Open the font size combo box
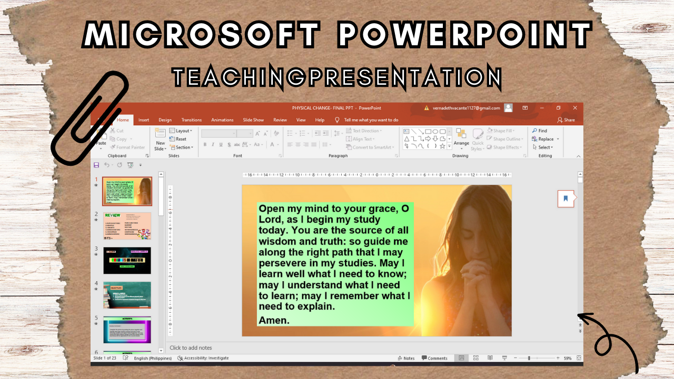The height and width of the screenshot is (379, 674). click(245, 134)
